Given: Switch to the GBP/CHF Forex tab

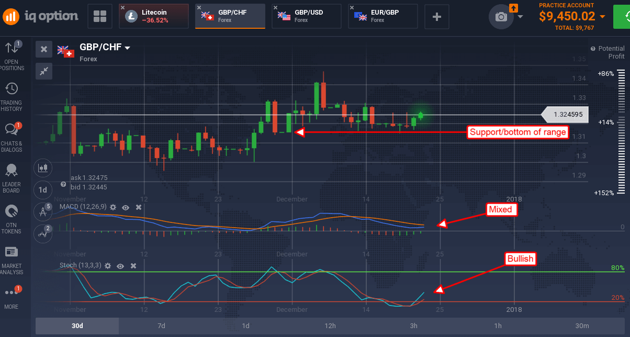Looking at the screenshot, I should point(230,16).
